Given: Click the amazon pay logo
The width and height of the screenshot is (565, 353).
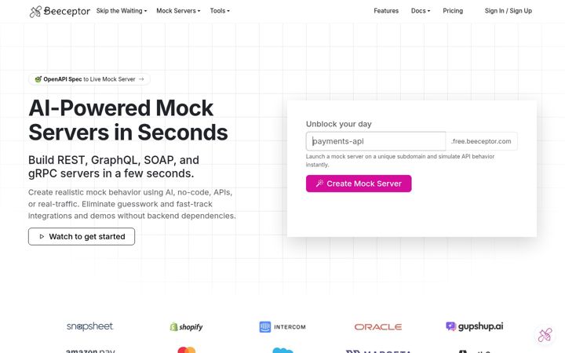Looking at the screenshot, I should pos(90,351).
